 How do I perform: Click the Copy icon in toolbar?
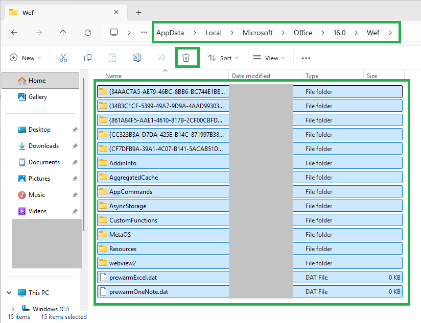pyautogui.click(x=88, y=58)
